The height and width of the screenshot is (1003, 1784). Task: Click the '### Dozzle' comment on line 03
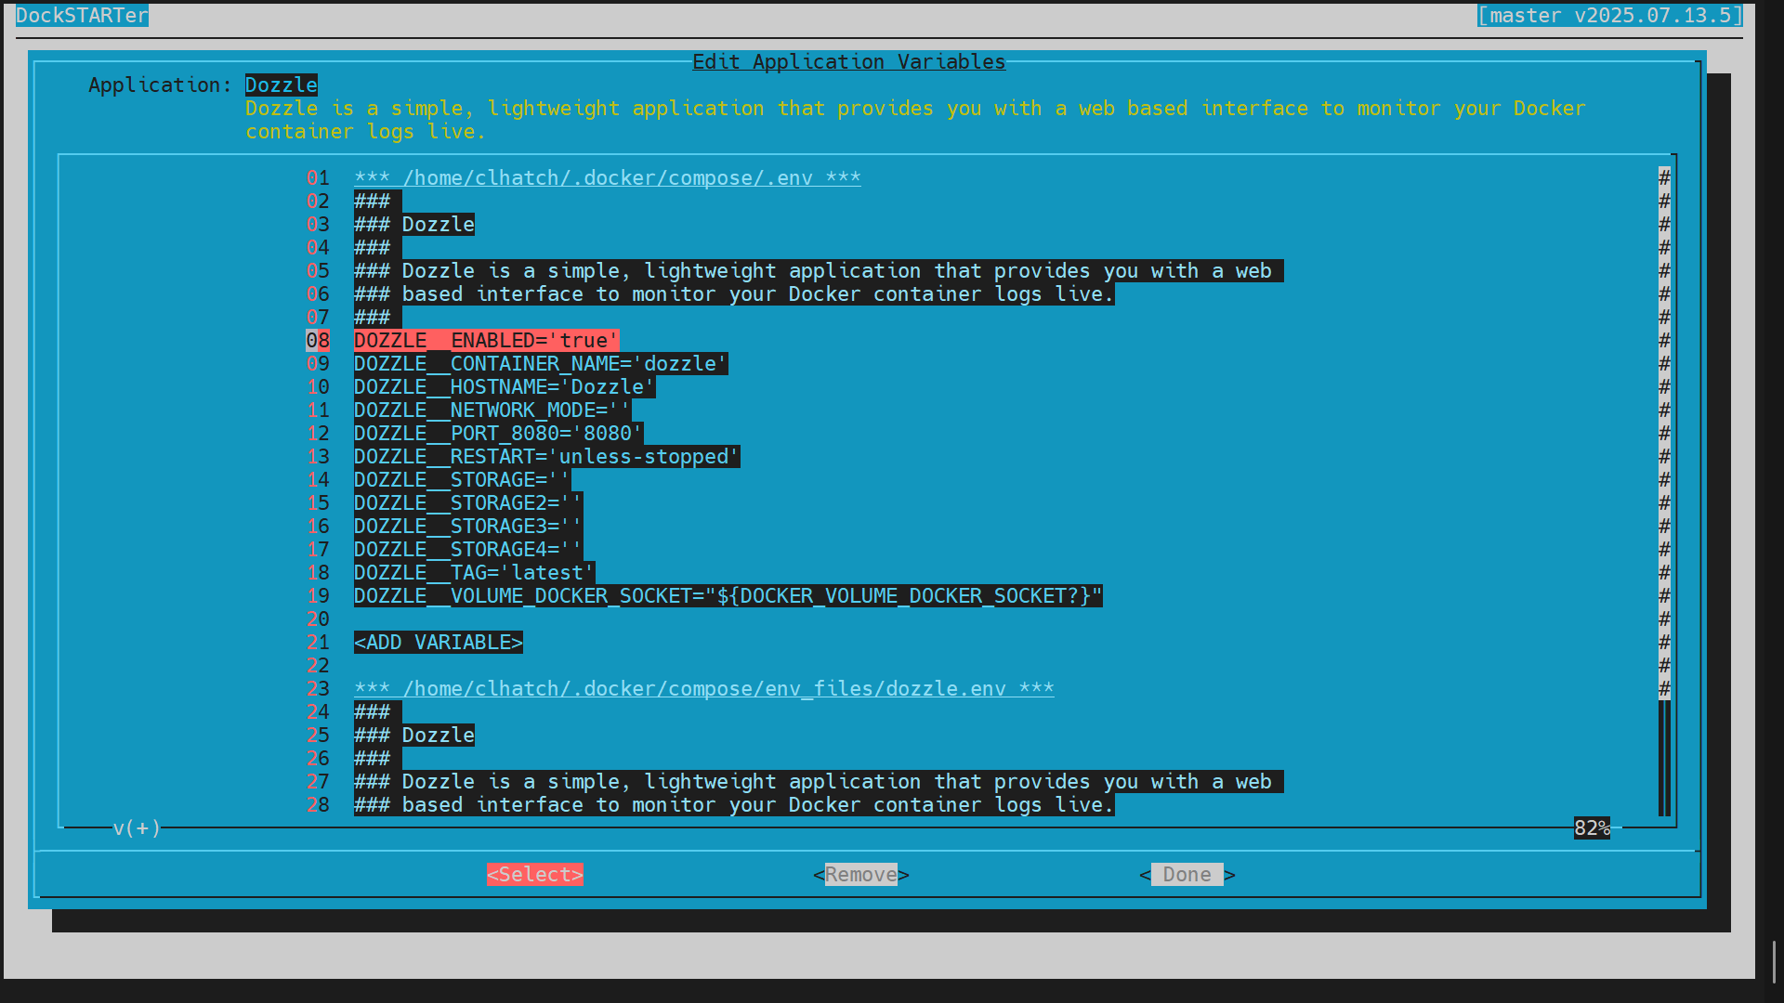click(x=414, y=225)
